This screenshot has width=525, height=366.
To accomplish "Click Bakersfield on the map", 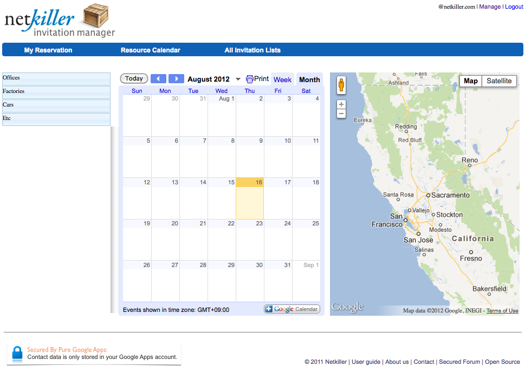I will coord(489,289).
